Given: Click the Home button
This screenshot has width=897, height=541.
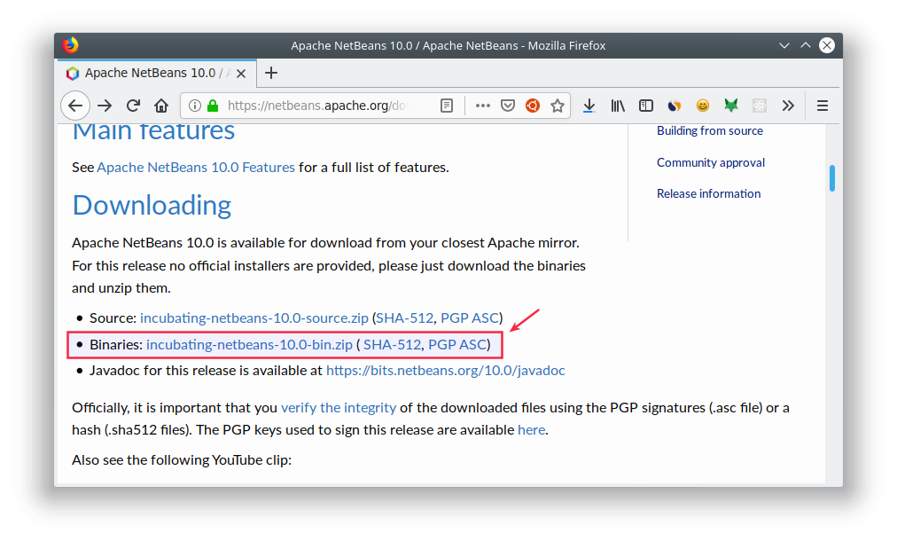Looking at the screenshot, I should 162,105.
